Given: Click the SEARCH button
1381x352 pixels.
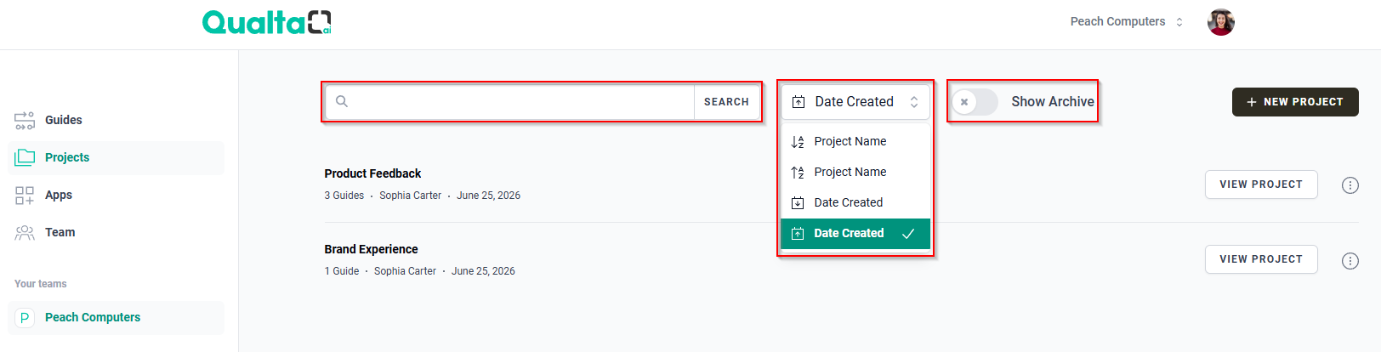Looking at the screenshot, I should (x=726, y=102).
